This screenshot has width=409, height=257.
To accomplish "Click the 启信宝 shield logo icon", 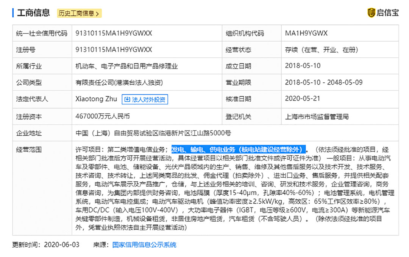I will coord(371,12).
